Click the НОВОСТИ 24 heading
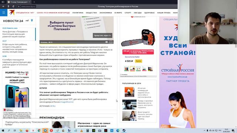This screenshot has height=133, width=237. (x=13, y=21)
